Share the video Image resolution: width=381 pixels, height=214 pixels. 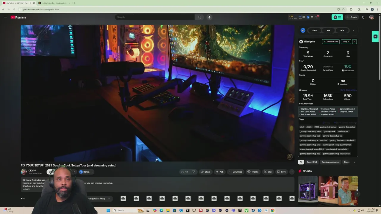tap(205, 172)
